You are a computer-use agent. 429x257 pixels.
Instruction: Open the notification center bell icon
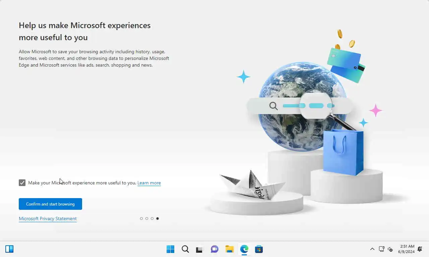[420, 249]
